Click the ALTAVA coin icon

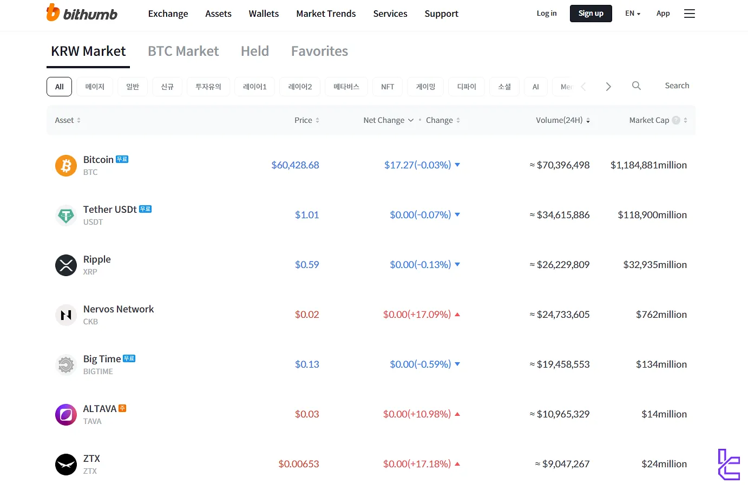click(66, 414)
